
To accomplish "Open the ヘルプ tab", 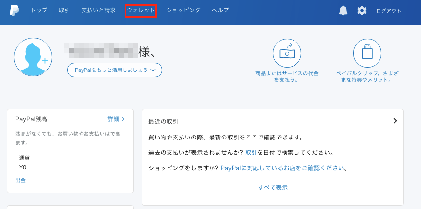I will (220, 10).
